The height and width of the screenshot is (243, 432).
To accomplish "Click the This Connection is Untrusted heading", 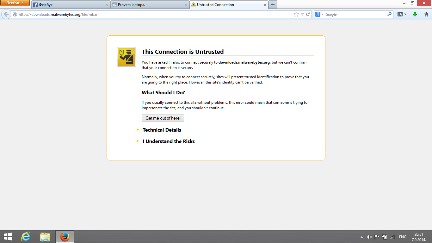I will [182, 52].
